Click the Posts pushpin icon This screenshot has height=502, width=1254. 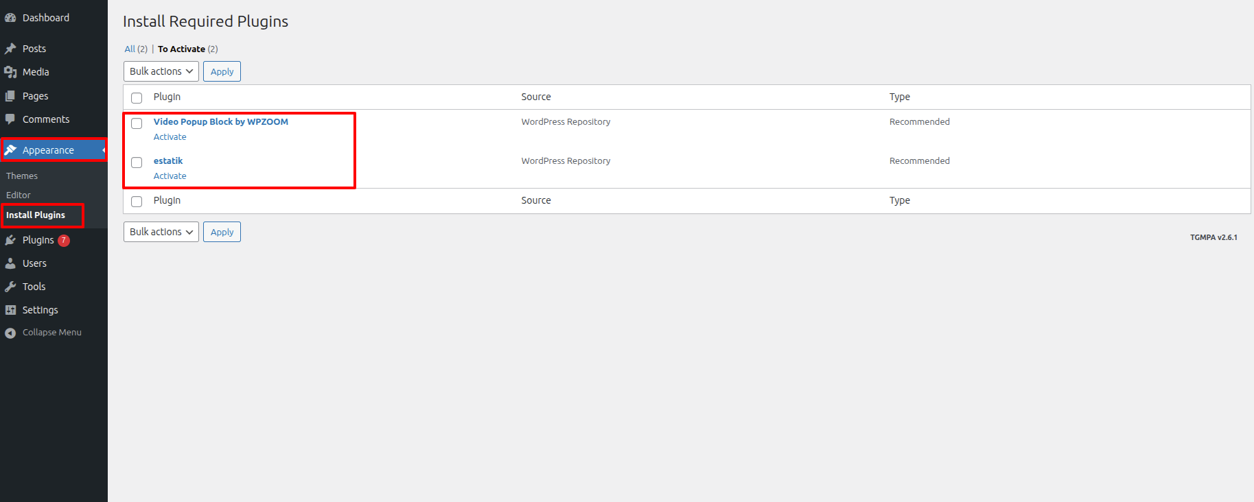point(10,49)
